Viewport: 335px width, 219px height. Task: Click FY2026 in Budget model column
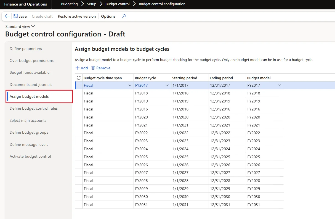(x=265, y=165)
